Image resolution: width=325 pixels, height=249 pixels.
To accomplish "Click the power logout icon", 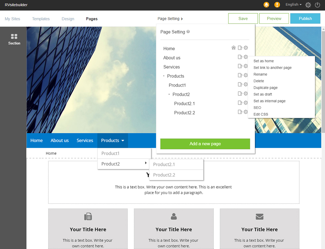I will tap(318, 5).
